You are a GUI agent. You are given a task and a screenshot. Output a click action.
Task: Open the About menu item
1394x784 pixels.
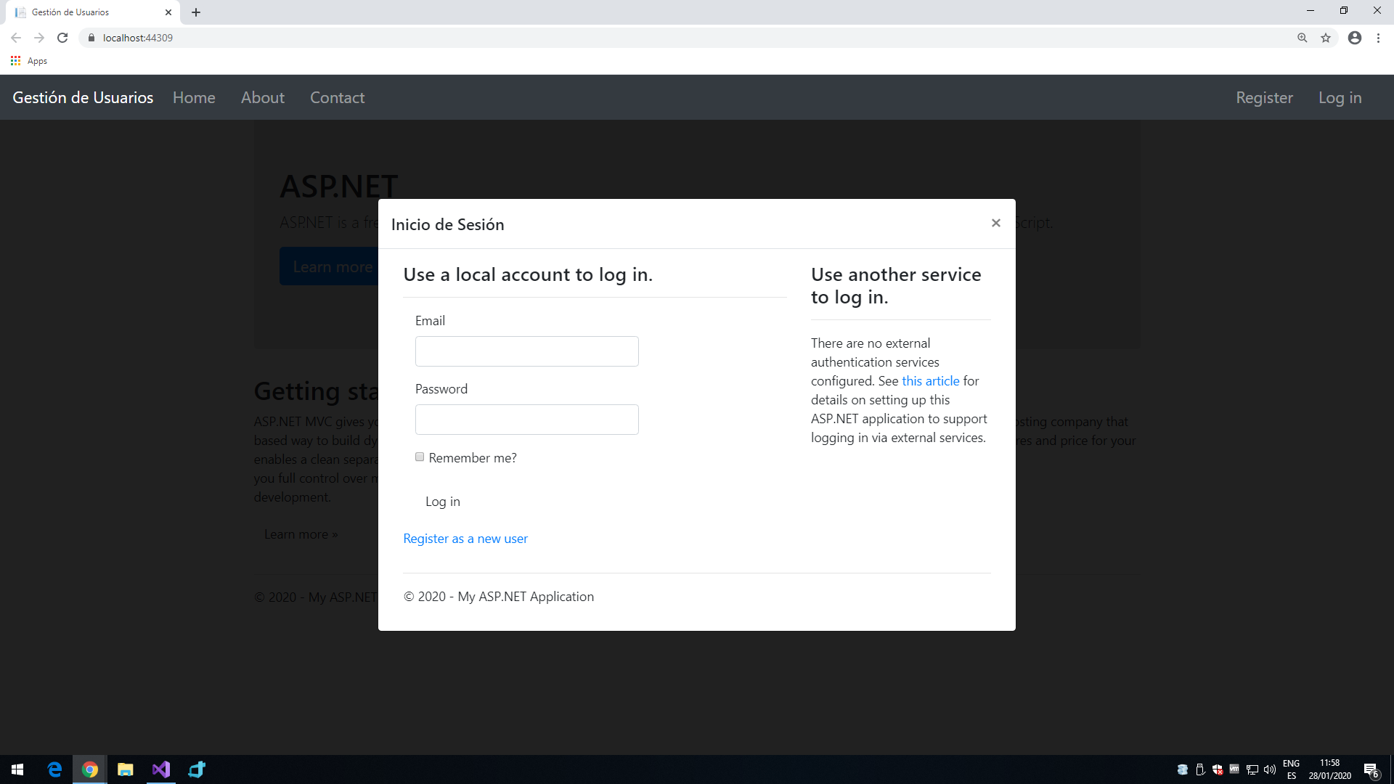[262, 97]
